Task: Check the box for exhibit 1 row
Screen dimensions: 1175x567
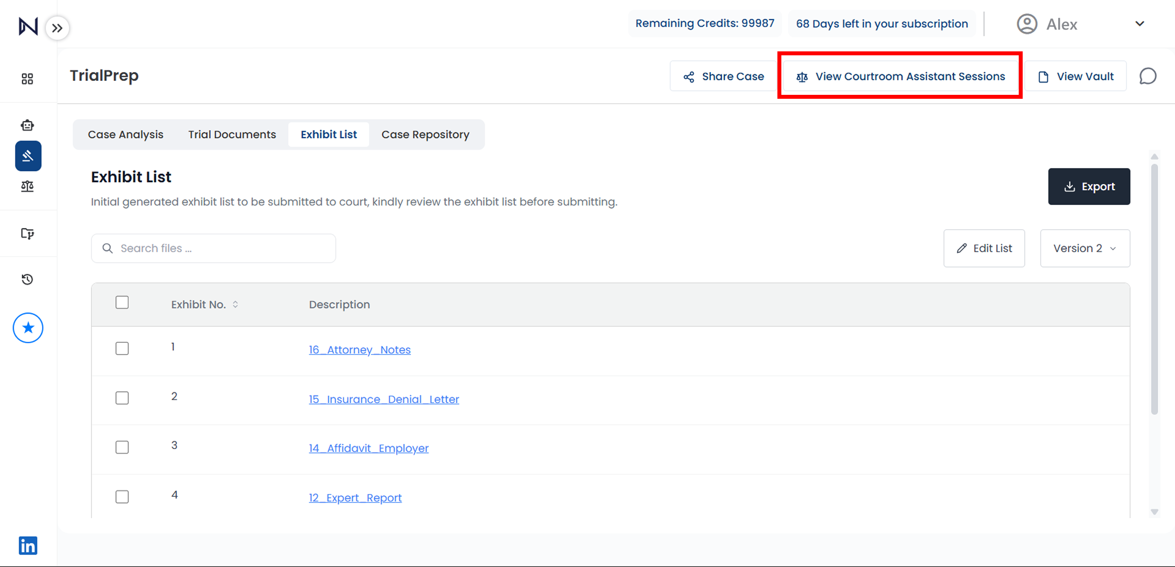Action: 122,348
